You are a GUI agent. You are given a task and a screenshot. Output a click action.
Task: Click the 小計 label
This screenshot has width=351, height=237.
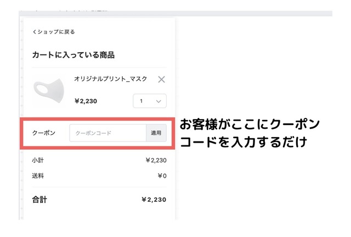pos(38,160)
